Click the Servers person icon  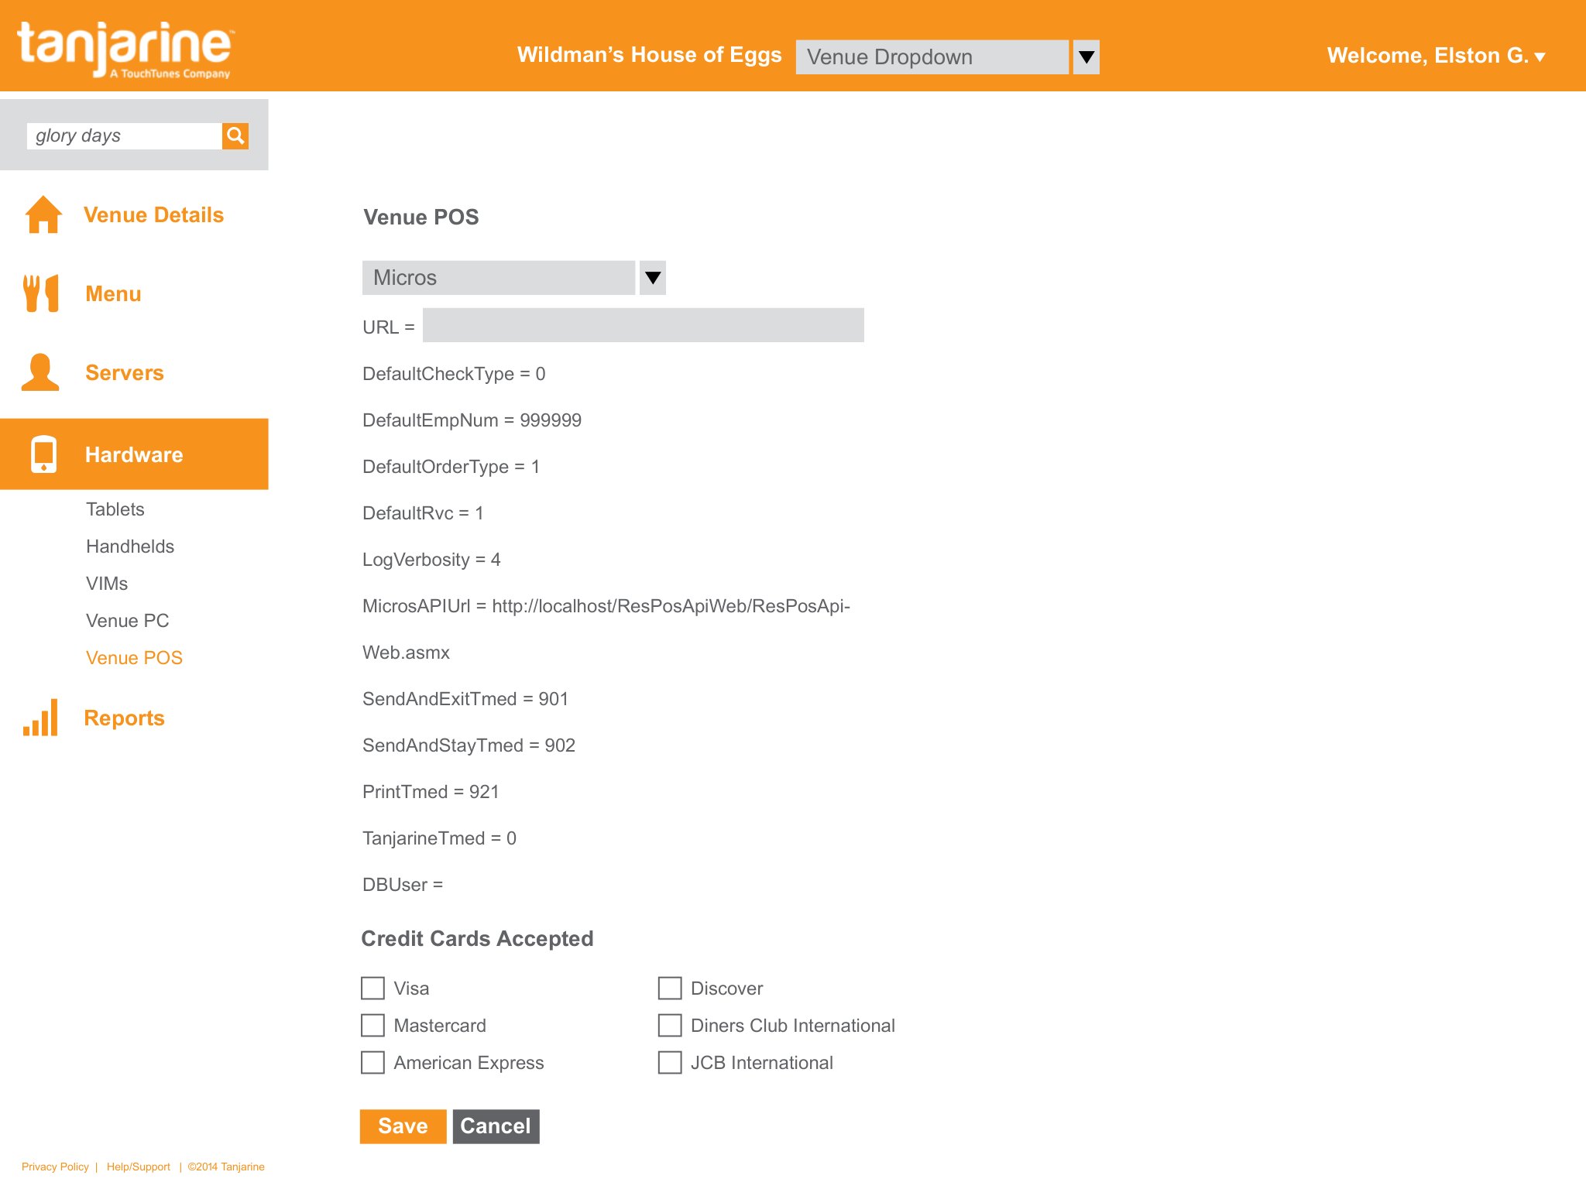(40, 372)
